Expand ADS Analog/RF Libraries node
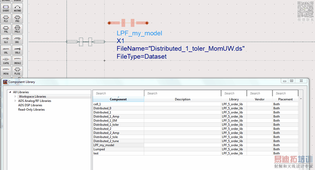This screenshot has height=170, width=315. click(x=15, y=101)
